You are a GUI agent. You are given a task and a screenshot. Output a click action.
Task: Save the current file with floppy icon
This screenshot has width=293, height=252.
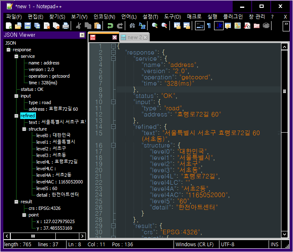[28, 26]
